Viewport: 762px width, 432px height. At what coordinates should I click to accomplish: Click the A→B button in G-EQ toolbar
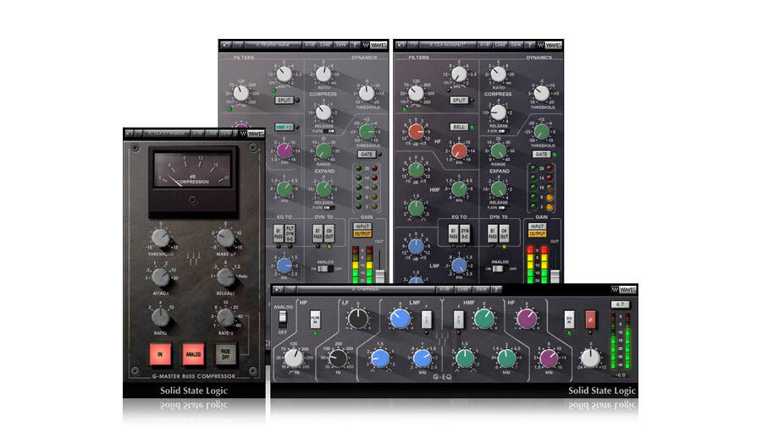click(444, 289)
